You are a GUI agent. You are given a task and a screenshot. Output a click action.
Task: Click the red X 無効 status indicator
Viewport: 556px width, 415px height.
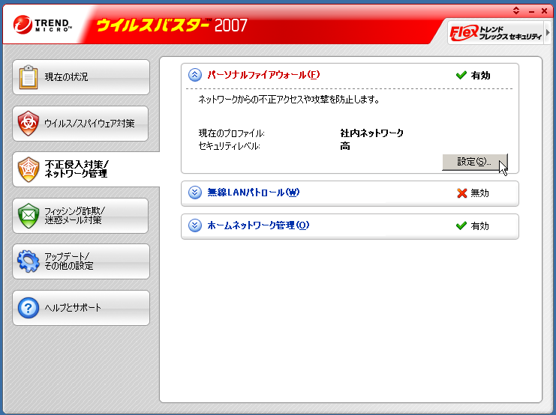(472, 193)
